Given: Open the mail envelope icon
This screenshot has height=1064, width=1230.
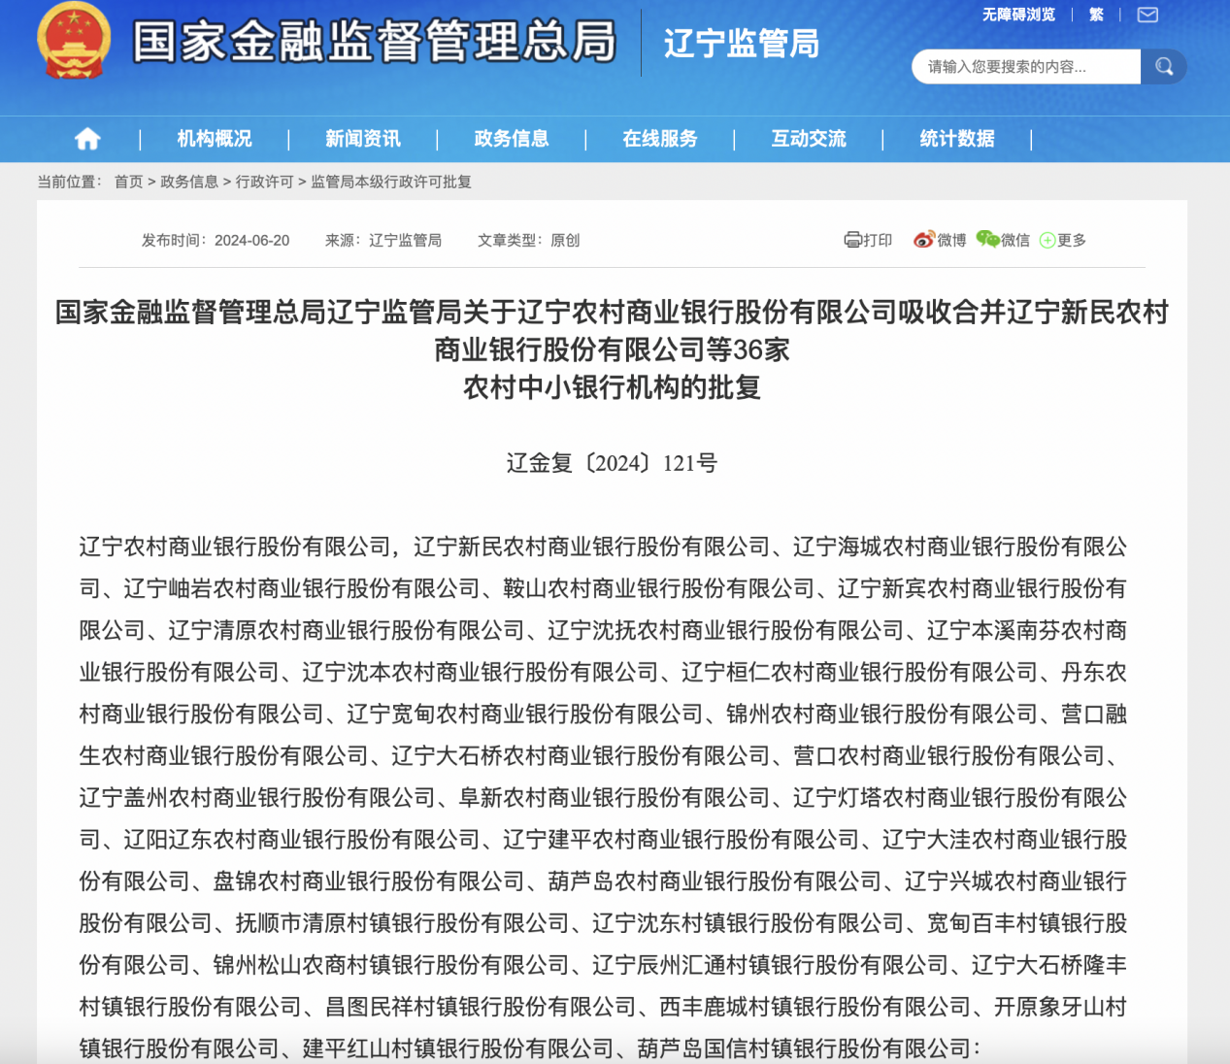Looking at the screenshot, I should click(1147, 15).
